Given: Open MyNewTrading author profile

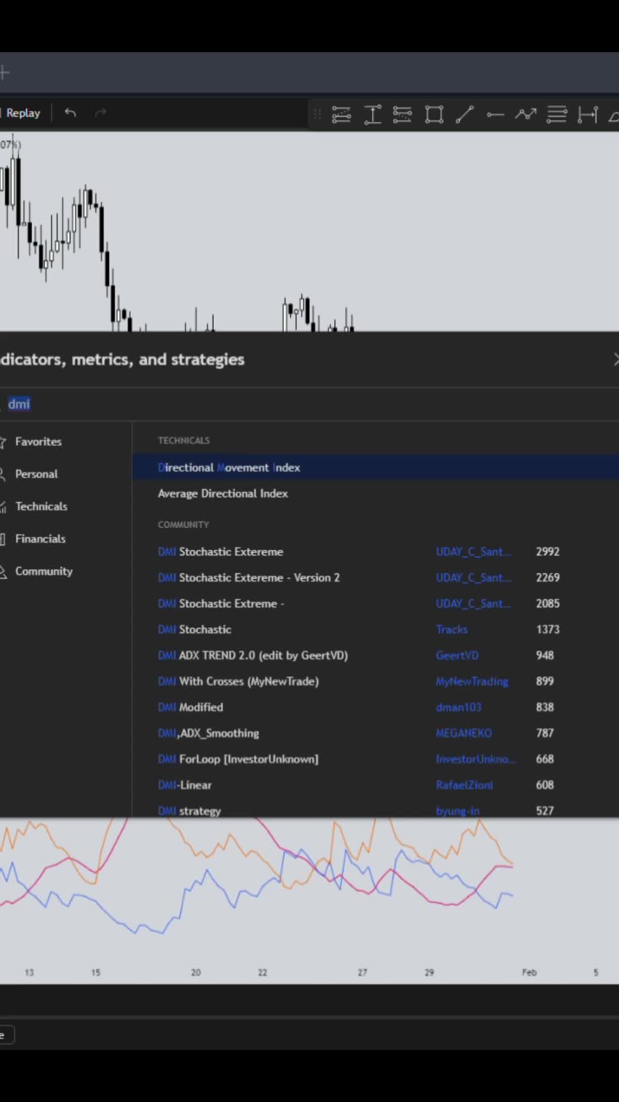Looking at the screenshot, I should [472, 681].
